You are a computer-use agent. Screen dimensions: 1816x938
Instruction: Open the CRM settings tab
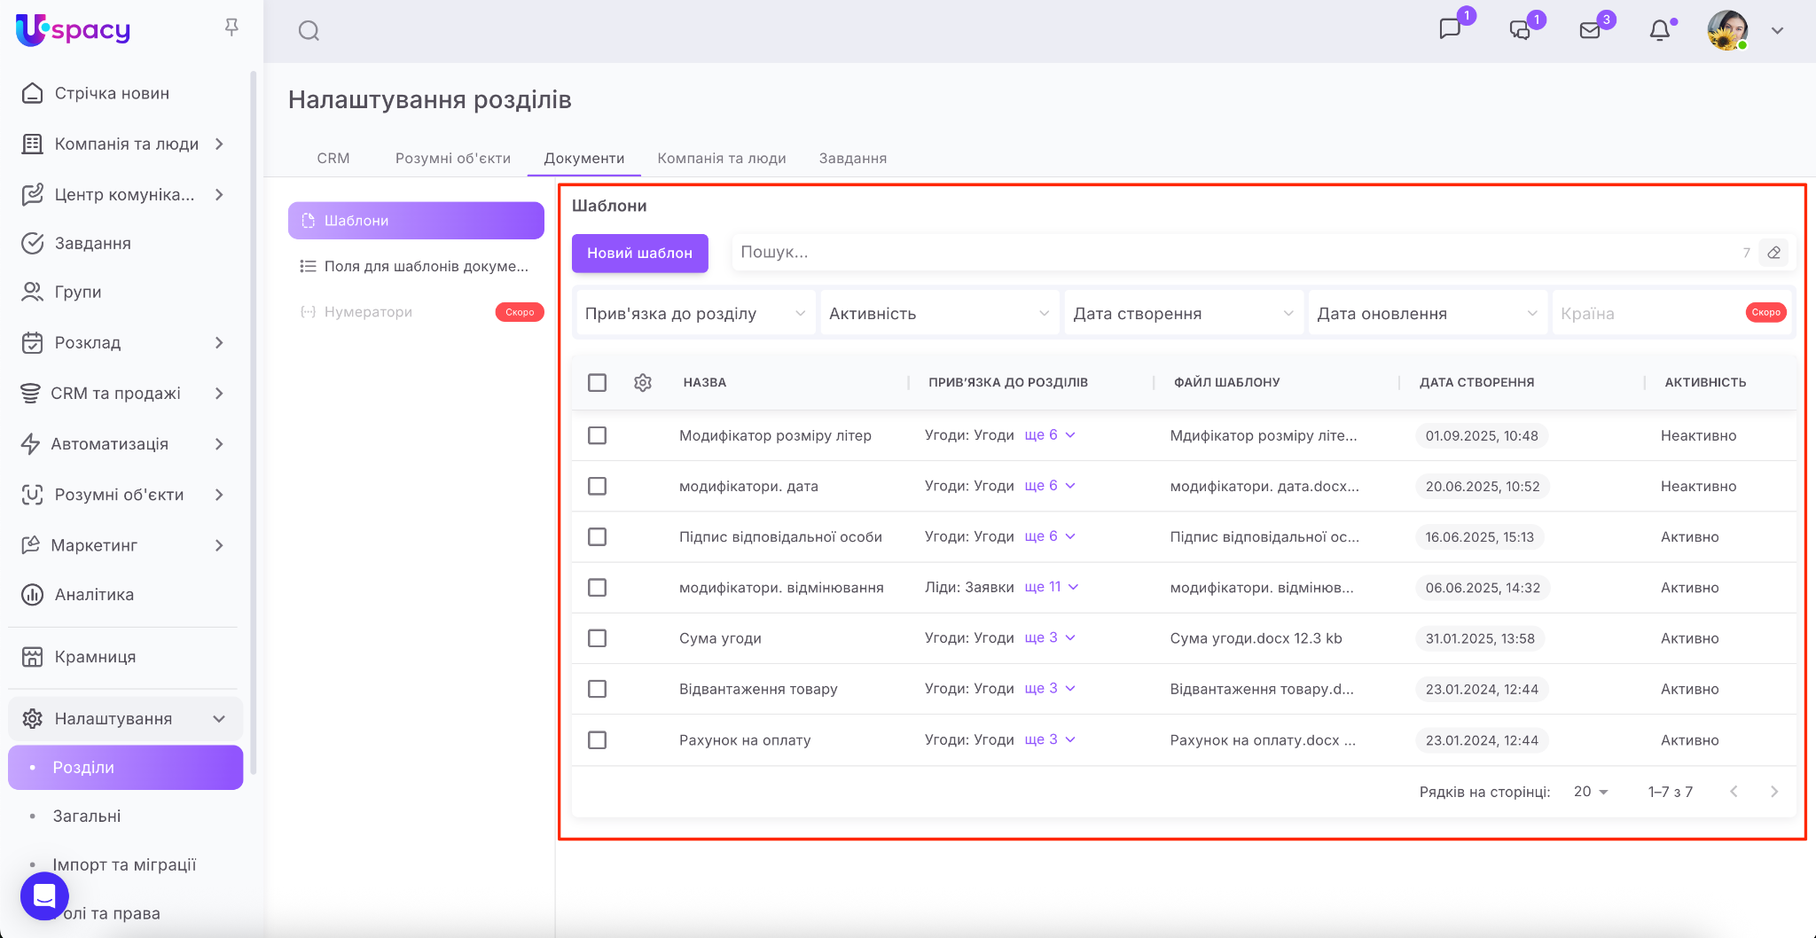click(333, 158)
